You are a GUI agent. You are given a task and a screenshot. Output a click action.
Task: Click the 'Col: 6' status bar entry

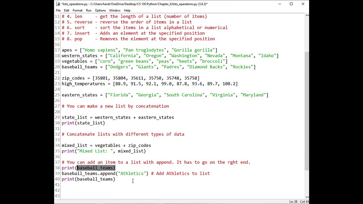click(x=304, y=202)
